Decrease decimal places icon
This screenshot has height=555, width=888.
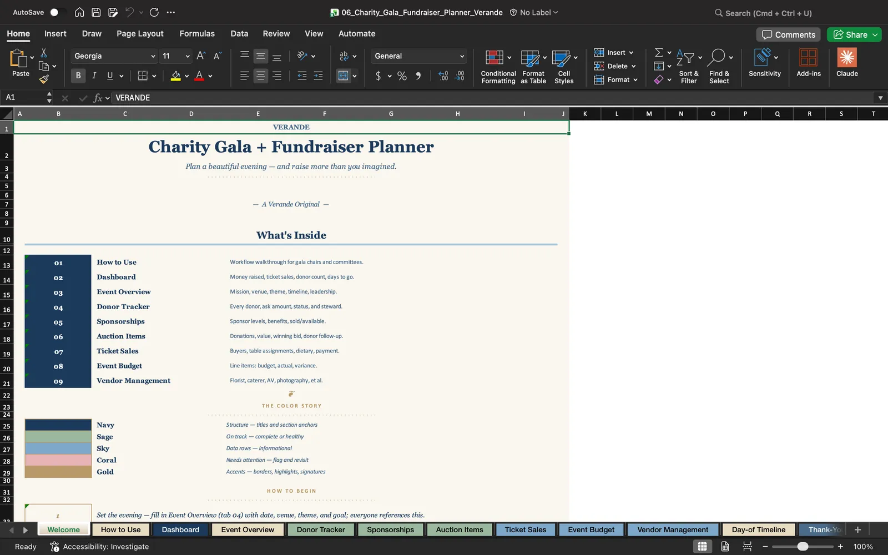click(x=460, y=75)
